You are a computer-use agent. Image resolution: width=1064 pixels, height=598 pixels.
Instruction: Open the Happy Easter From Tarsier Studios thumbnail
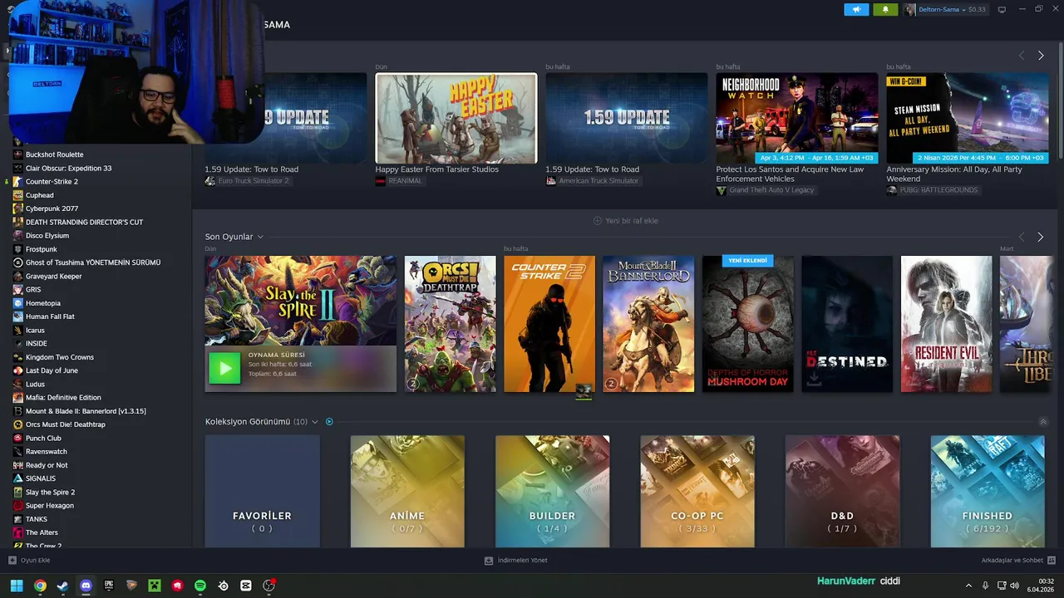(456, 118)
